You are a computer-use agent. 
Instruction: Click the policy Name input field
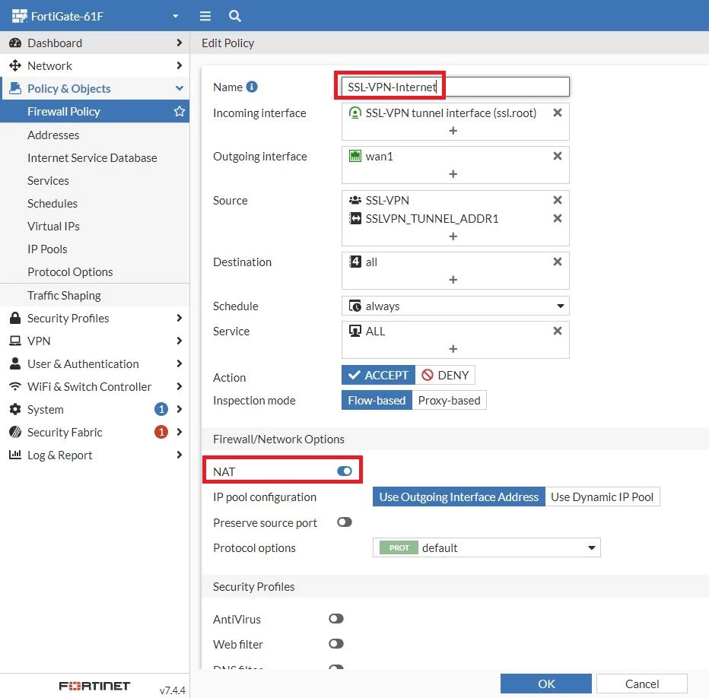click(x=456, y=87)
